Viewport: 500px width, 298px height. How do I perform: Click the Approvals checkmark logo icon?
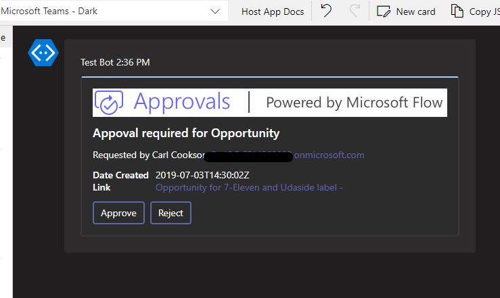pos(109,103)
